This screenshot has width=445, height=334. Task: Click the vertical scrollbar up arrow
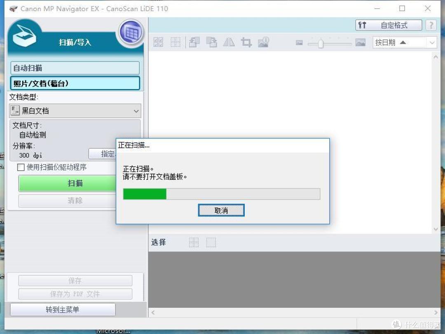click(x=436, y=57)
